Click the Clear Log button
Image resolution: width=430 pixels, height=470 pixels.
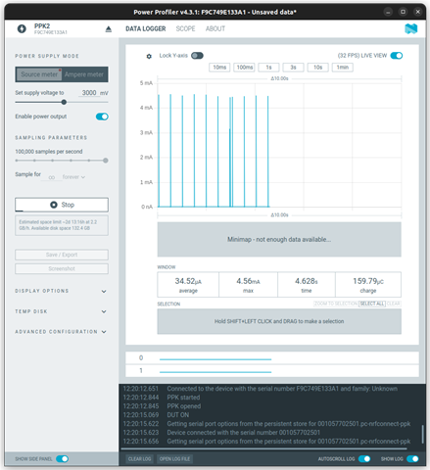coord(139,459)
